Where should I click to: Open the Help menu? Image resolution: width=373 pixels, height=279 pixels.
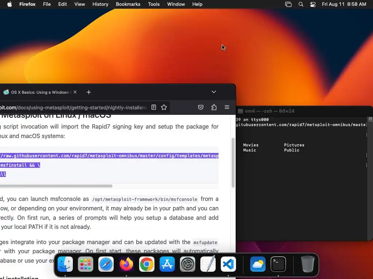click(x=197, y=4)
